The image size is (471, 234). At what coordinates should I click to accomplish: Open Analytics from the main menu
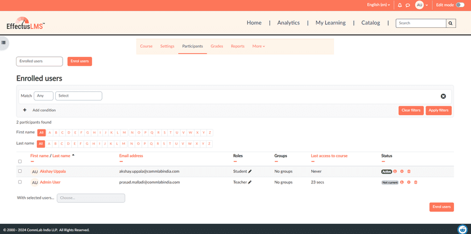coord(288,23)
